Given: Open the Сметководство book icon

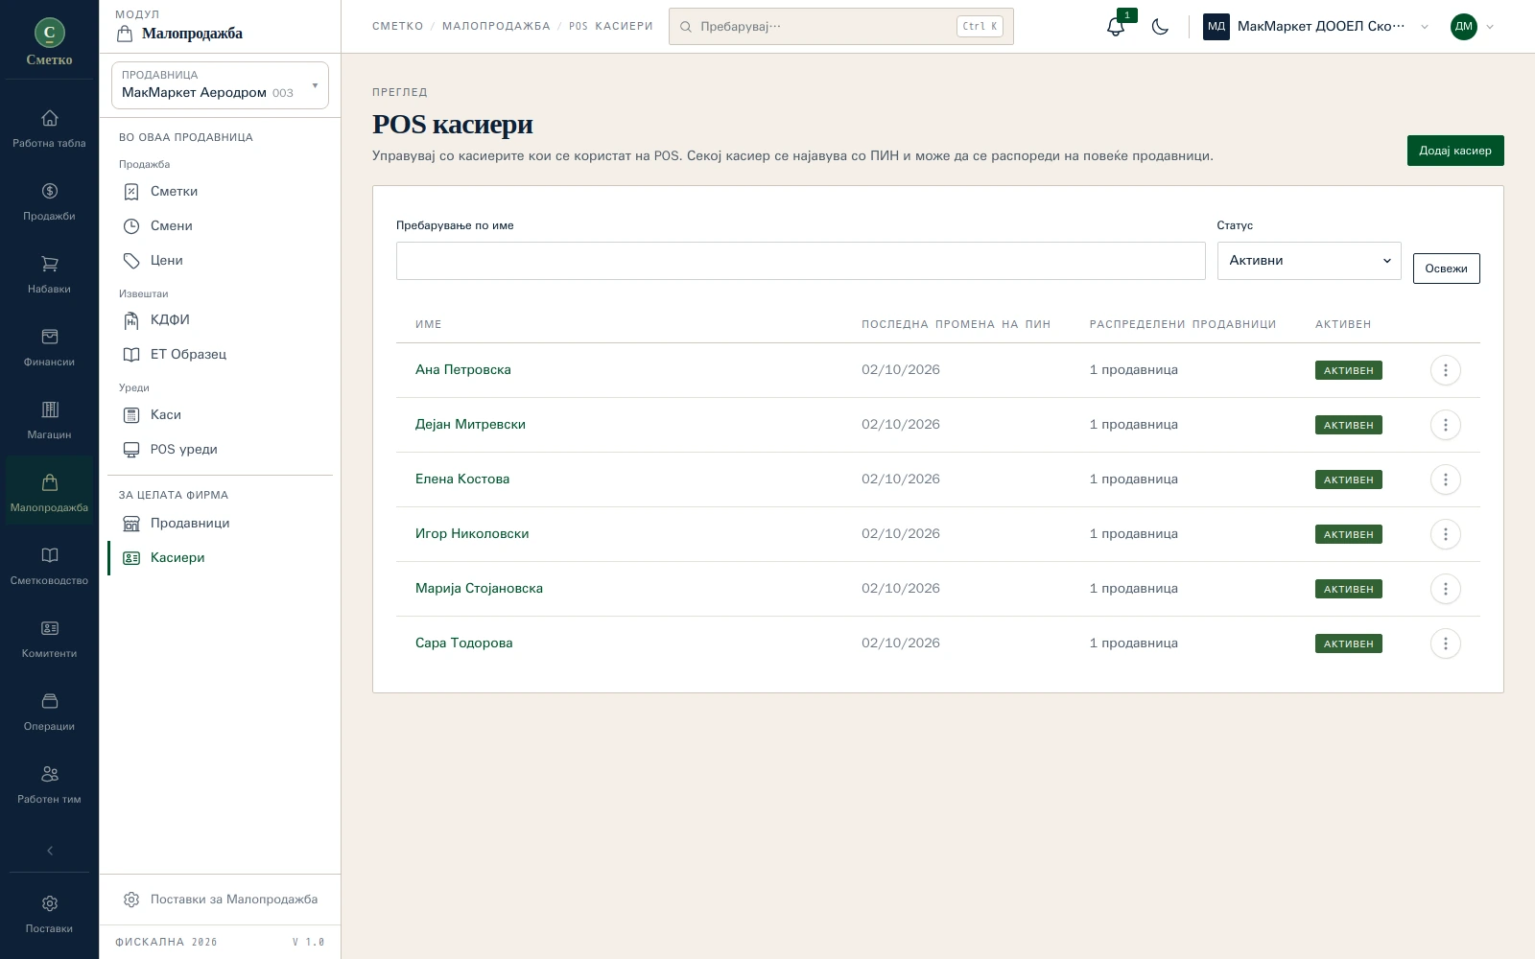Looking at the screenshot, I should 49,555.
